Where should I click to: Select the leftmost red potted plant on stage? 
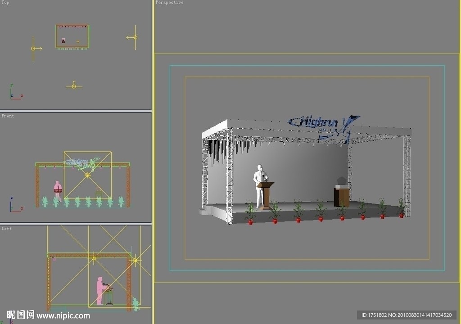point(250,213)
